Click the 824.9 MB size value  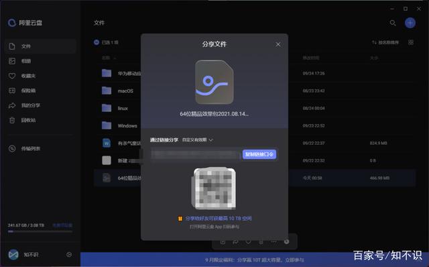click(378, 143)
